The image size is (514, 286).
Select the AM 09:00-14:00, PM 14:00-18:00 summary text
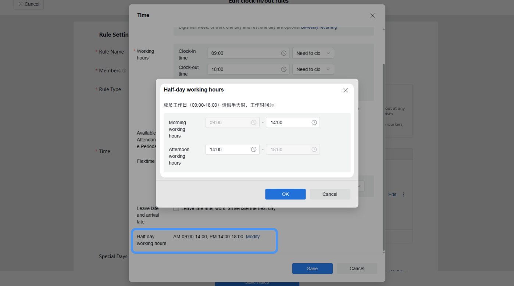coord(208,237)
